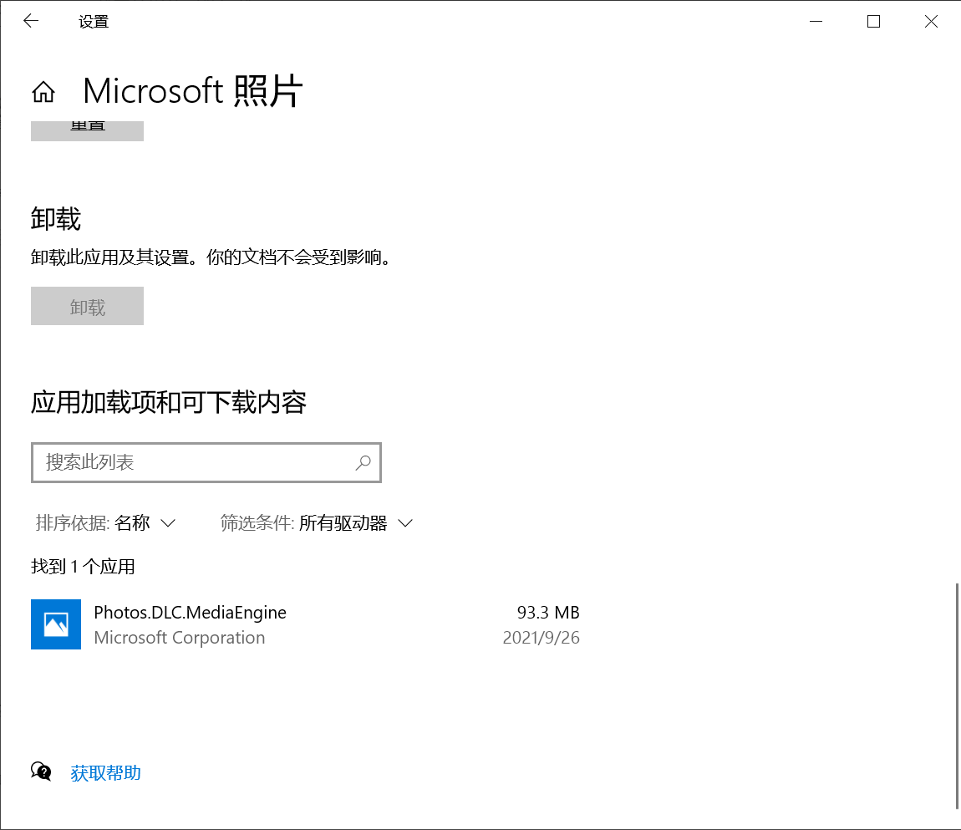Select the Photos.DLC.MediaEngine app icon
The image size is (961, 830).
pyautogui.click(x=56, y=624)
